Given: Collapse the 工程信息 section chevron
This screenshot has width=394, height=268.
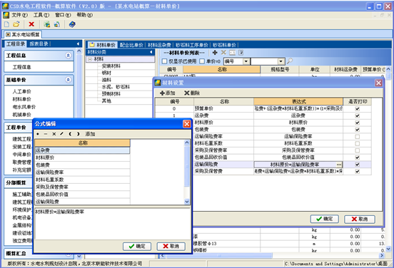Looking at the screenshot, I should pos(68,56).
